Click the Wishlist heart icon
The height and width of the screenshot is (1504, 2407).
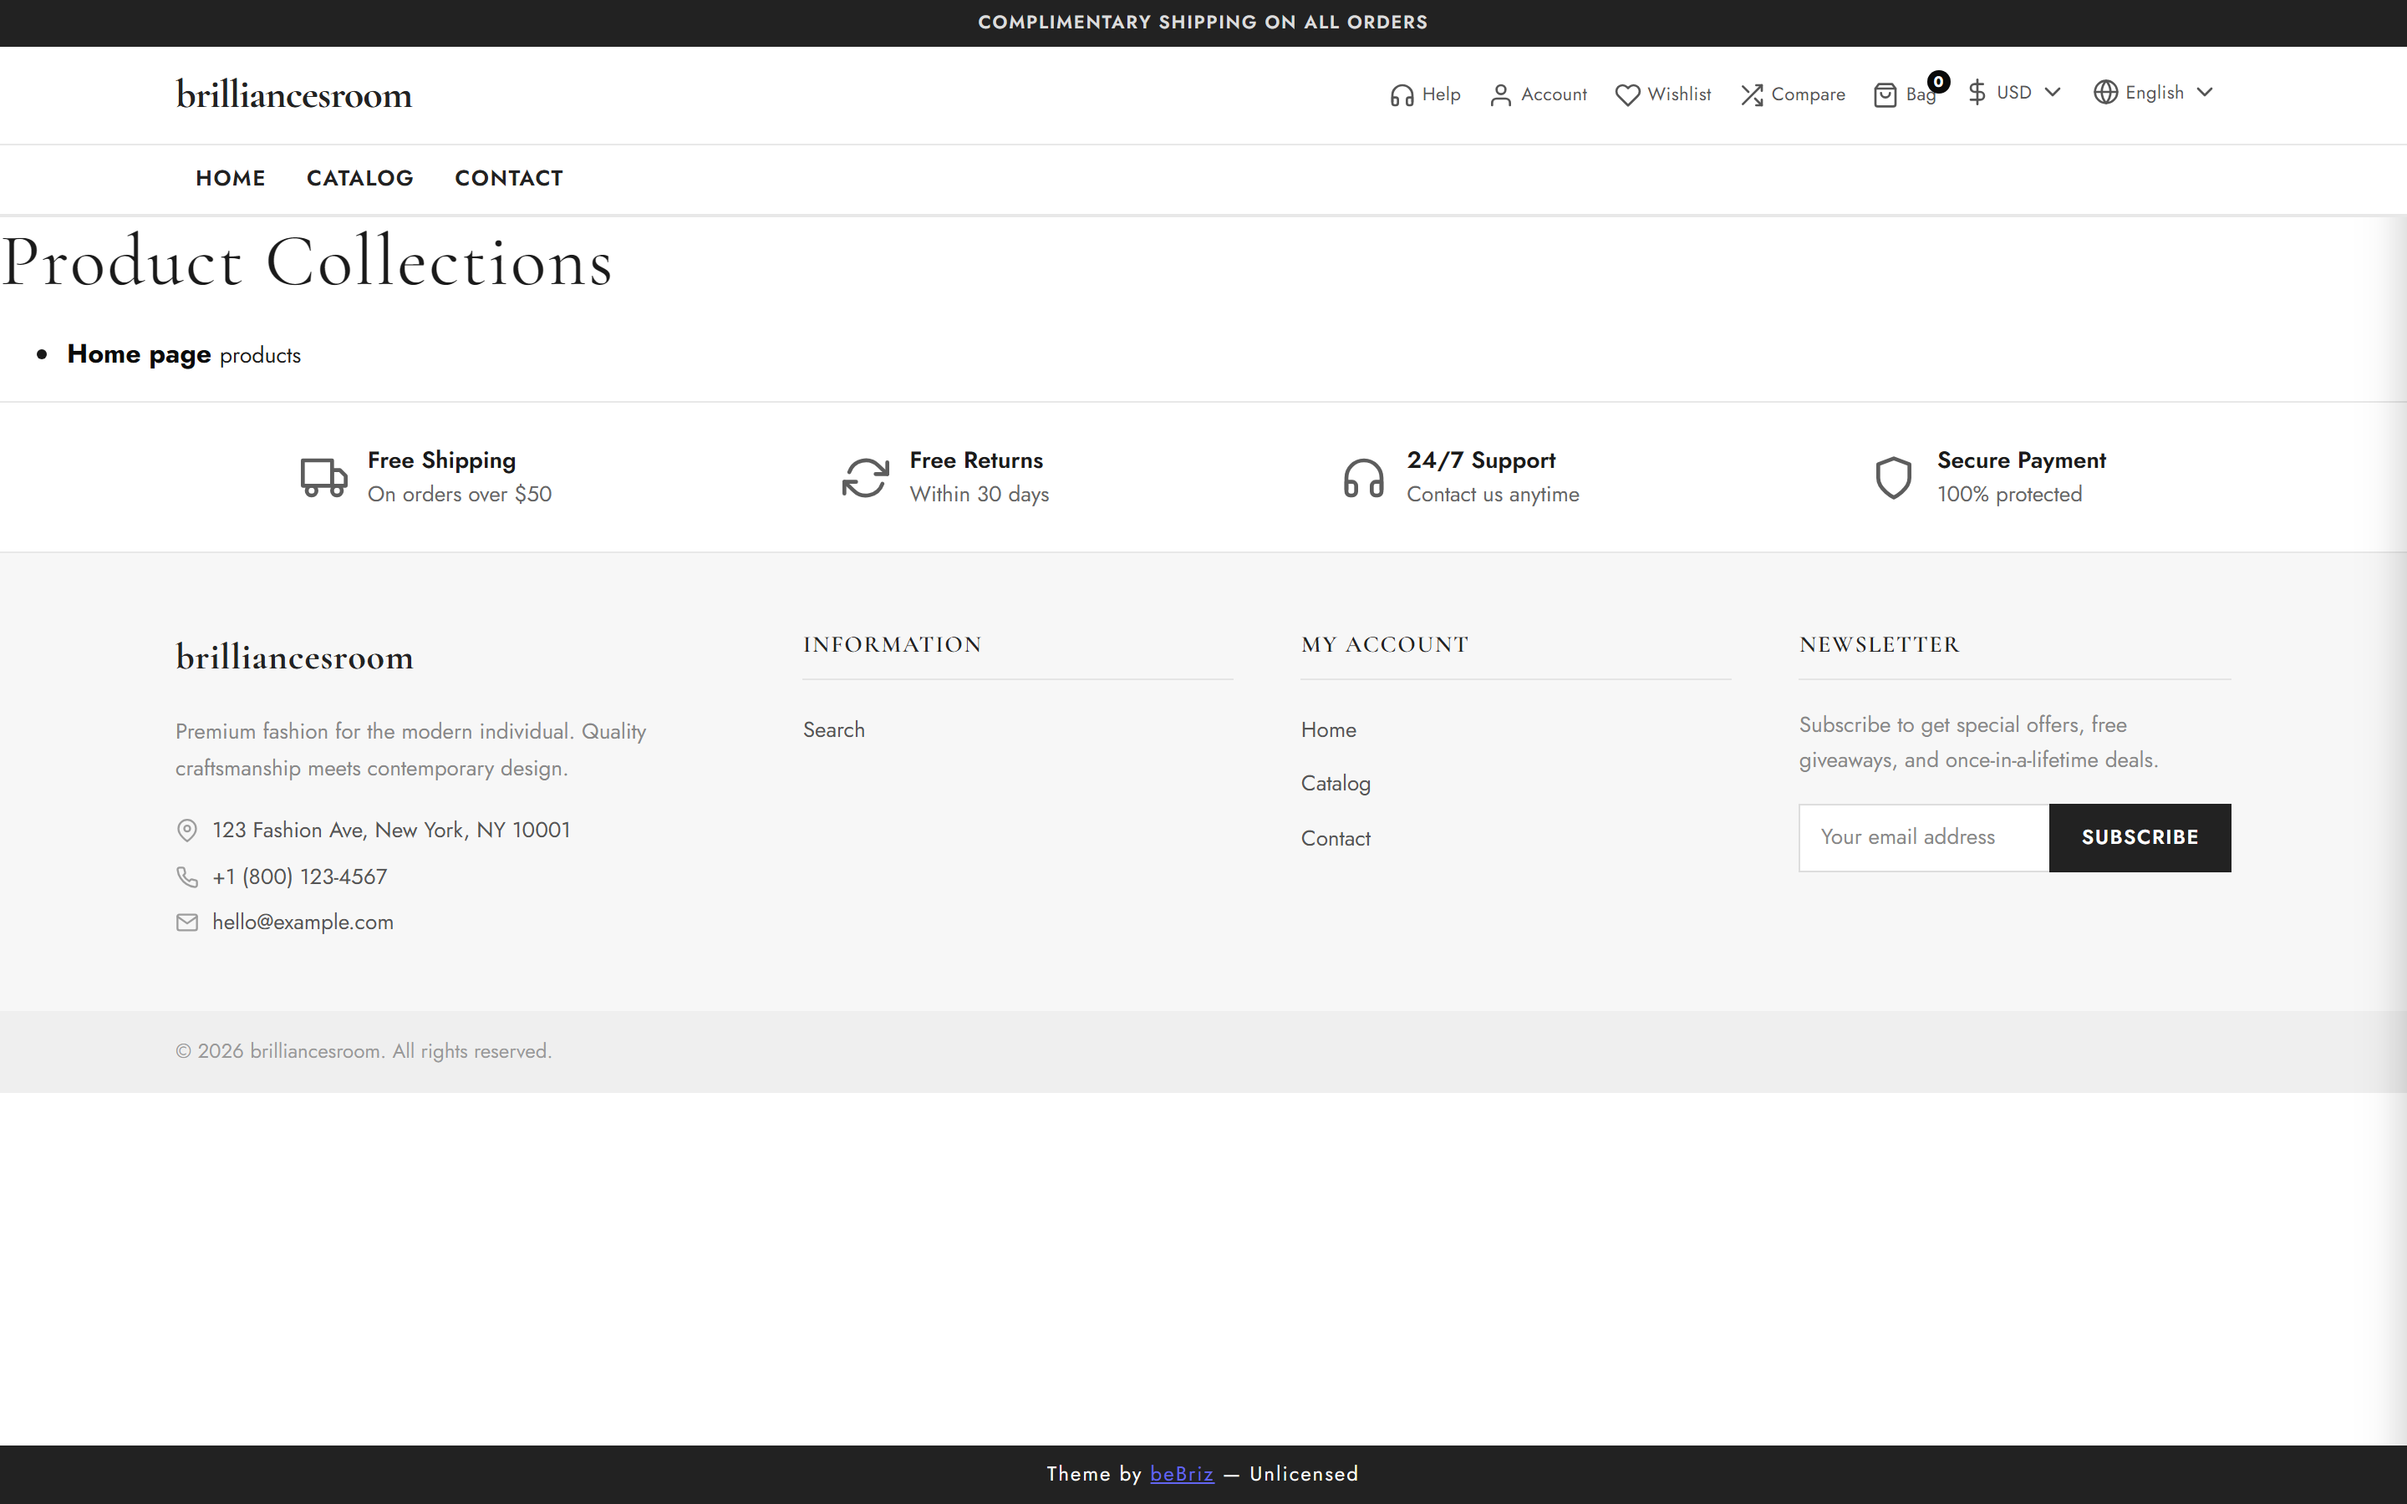(x=1627, y=95)
